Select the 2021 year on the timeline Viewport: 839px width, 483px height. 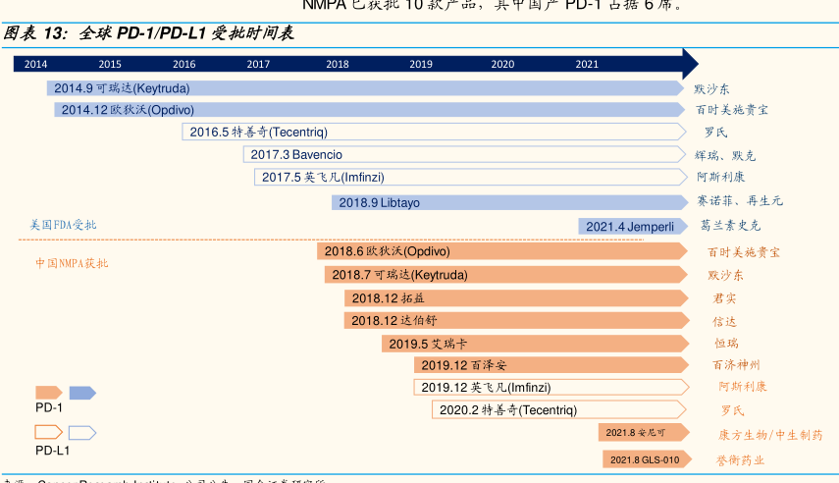point(586,64)
